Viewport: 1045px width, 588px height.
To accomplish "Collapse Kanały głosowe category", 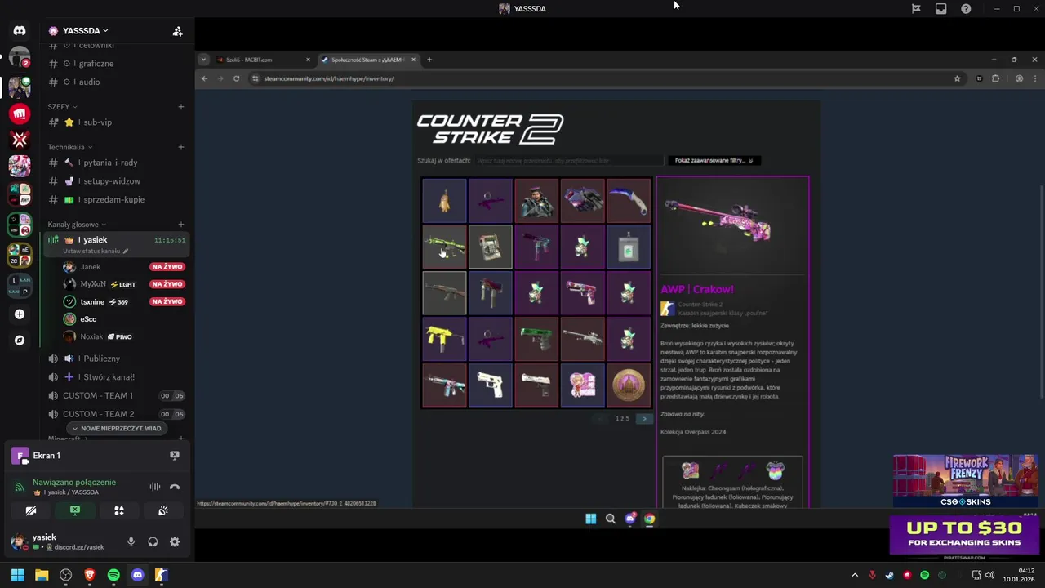I will coord(77,225).
